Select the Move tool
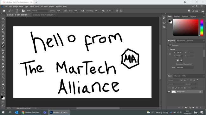 [3, 19]
